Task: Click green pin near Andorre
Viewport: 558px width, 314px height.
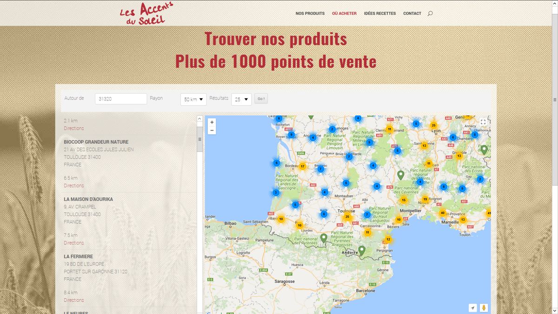Action: (x=361, y=251)
